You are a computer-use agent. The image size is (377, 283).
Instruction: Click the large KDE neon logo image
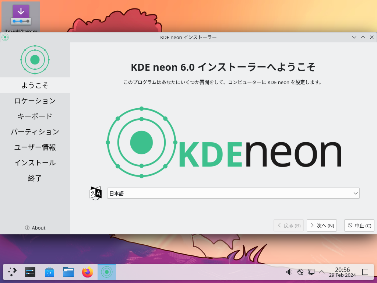click(223, 143)
